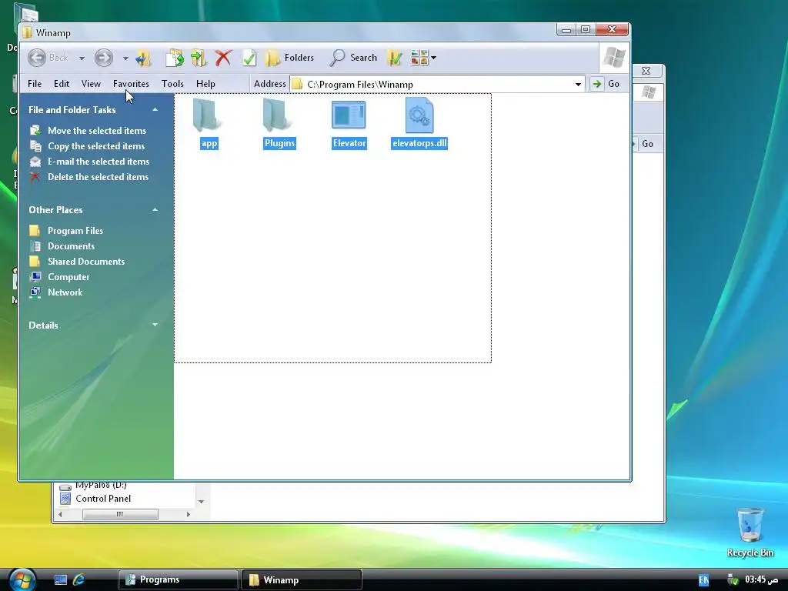788x591 pixels.
Task: Open the Forward history dropdown arrow
Action: [125, 58]
